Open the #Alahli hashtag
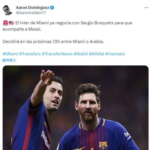This screenshot has width=150, height=150. point(81,54)
